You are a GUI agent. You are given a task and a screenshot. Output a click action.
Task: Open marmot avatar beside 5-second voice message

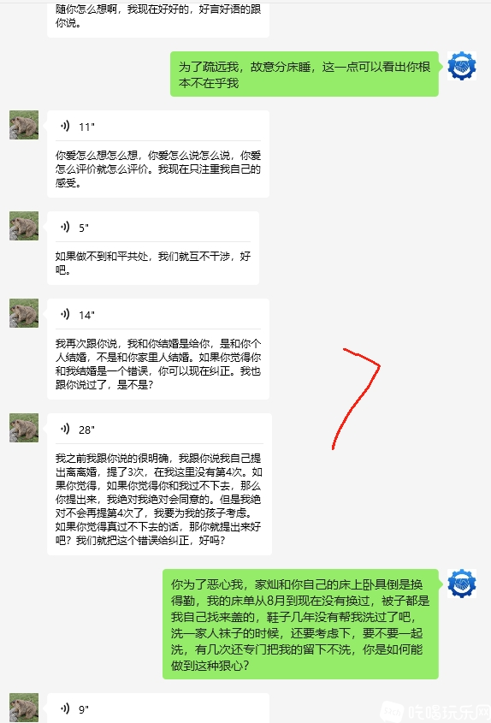[24, 226]
